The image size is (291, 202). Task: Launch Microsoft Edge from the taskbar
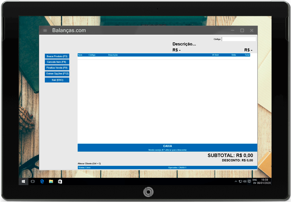click(42, 181)
